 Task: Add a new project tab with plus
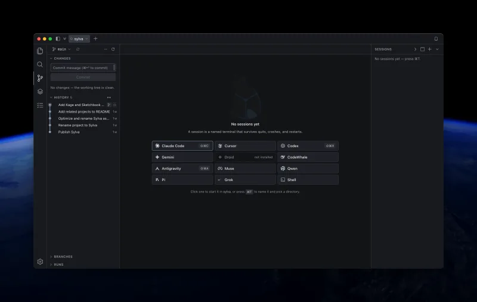95,39
